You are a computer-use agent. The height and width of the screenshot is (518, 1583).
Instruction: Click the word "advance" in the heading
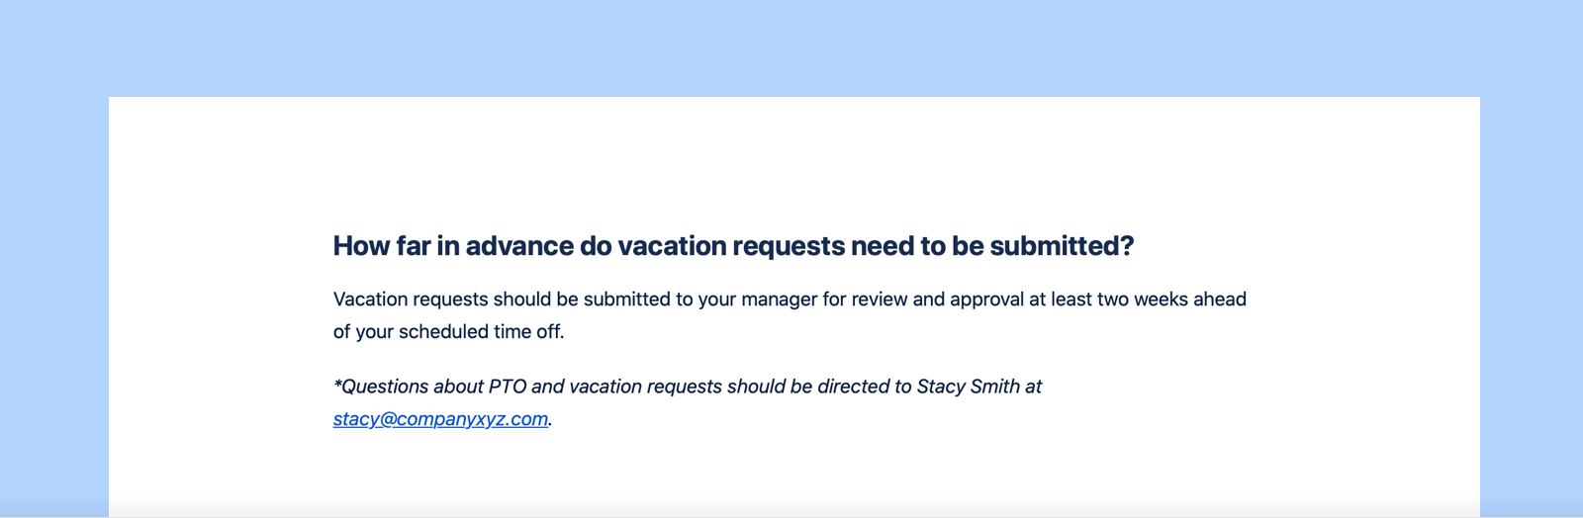coord(518,246)
